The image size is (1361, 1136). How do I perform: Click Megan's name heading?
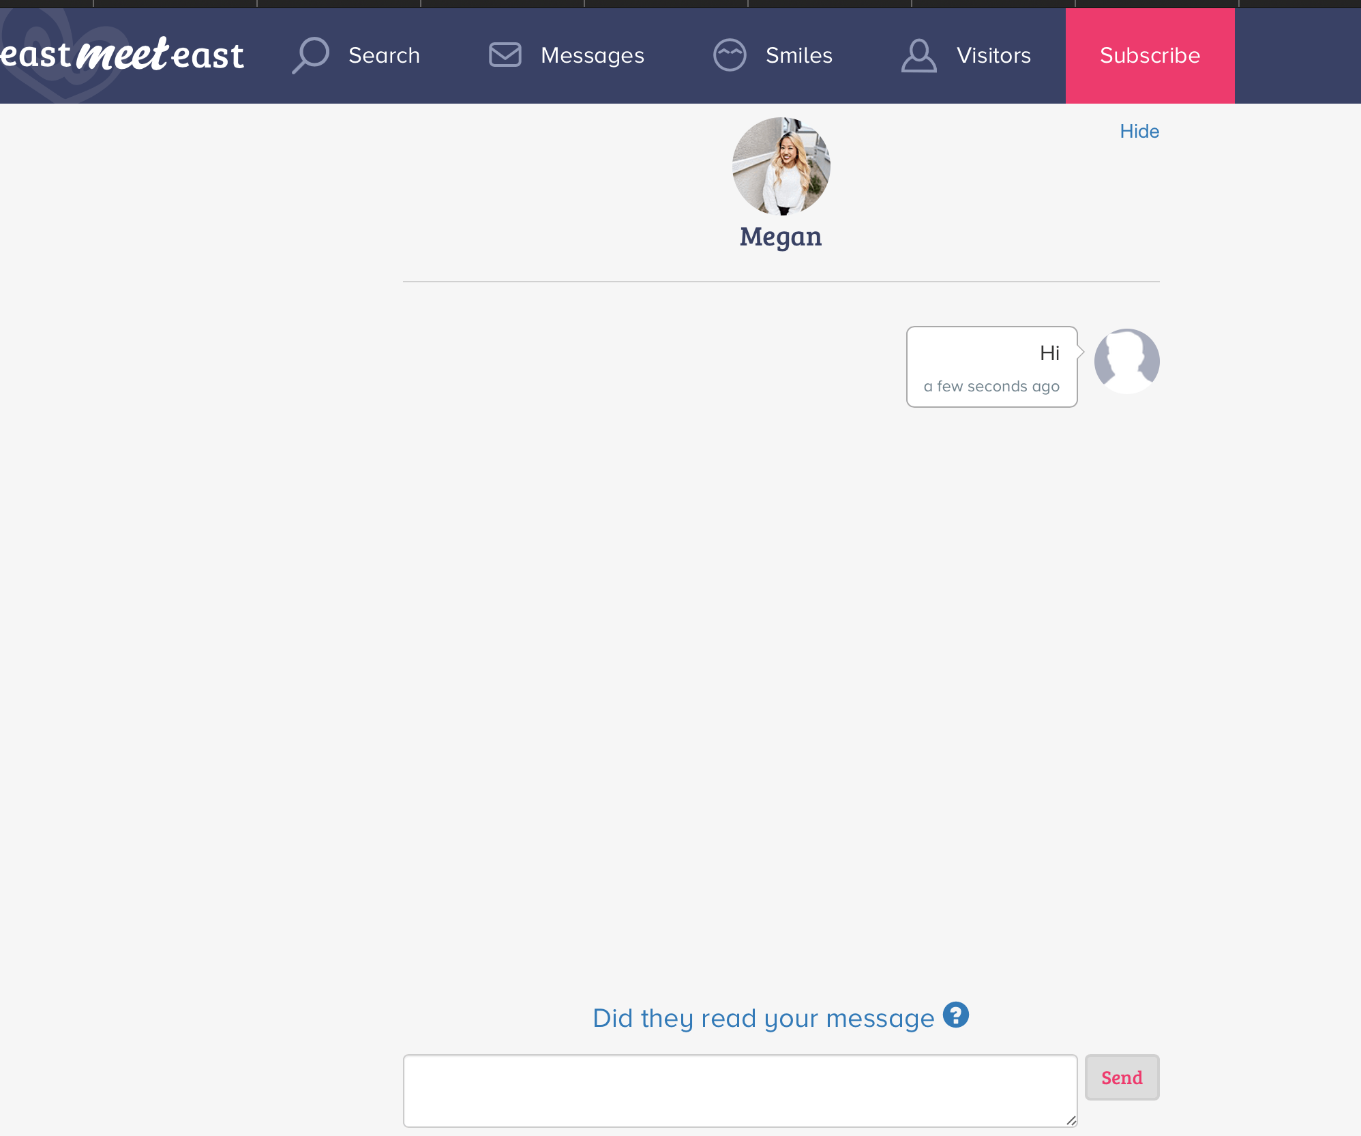click(781, 237)
